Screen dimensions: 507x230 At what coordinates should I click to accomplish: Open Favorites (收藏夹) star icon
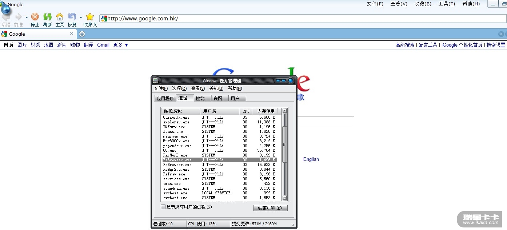(90, 17)
